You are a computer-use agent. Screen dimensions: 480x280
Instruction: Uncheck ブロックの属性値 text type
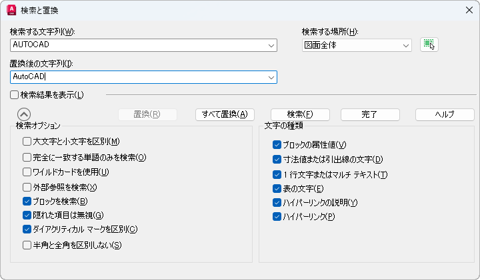[x=277, y=144]
